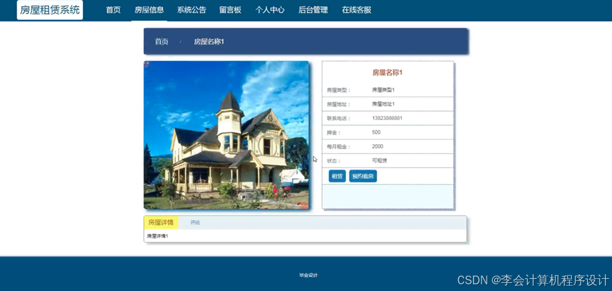The image size is (612, 291).
Task: Click the 预约看房 button
Action: click(x=363, y=177)
